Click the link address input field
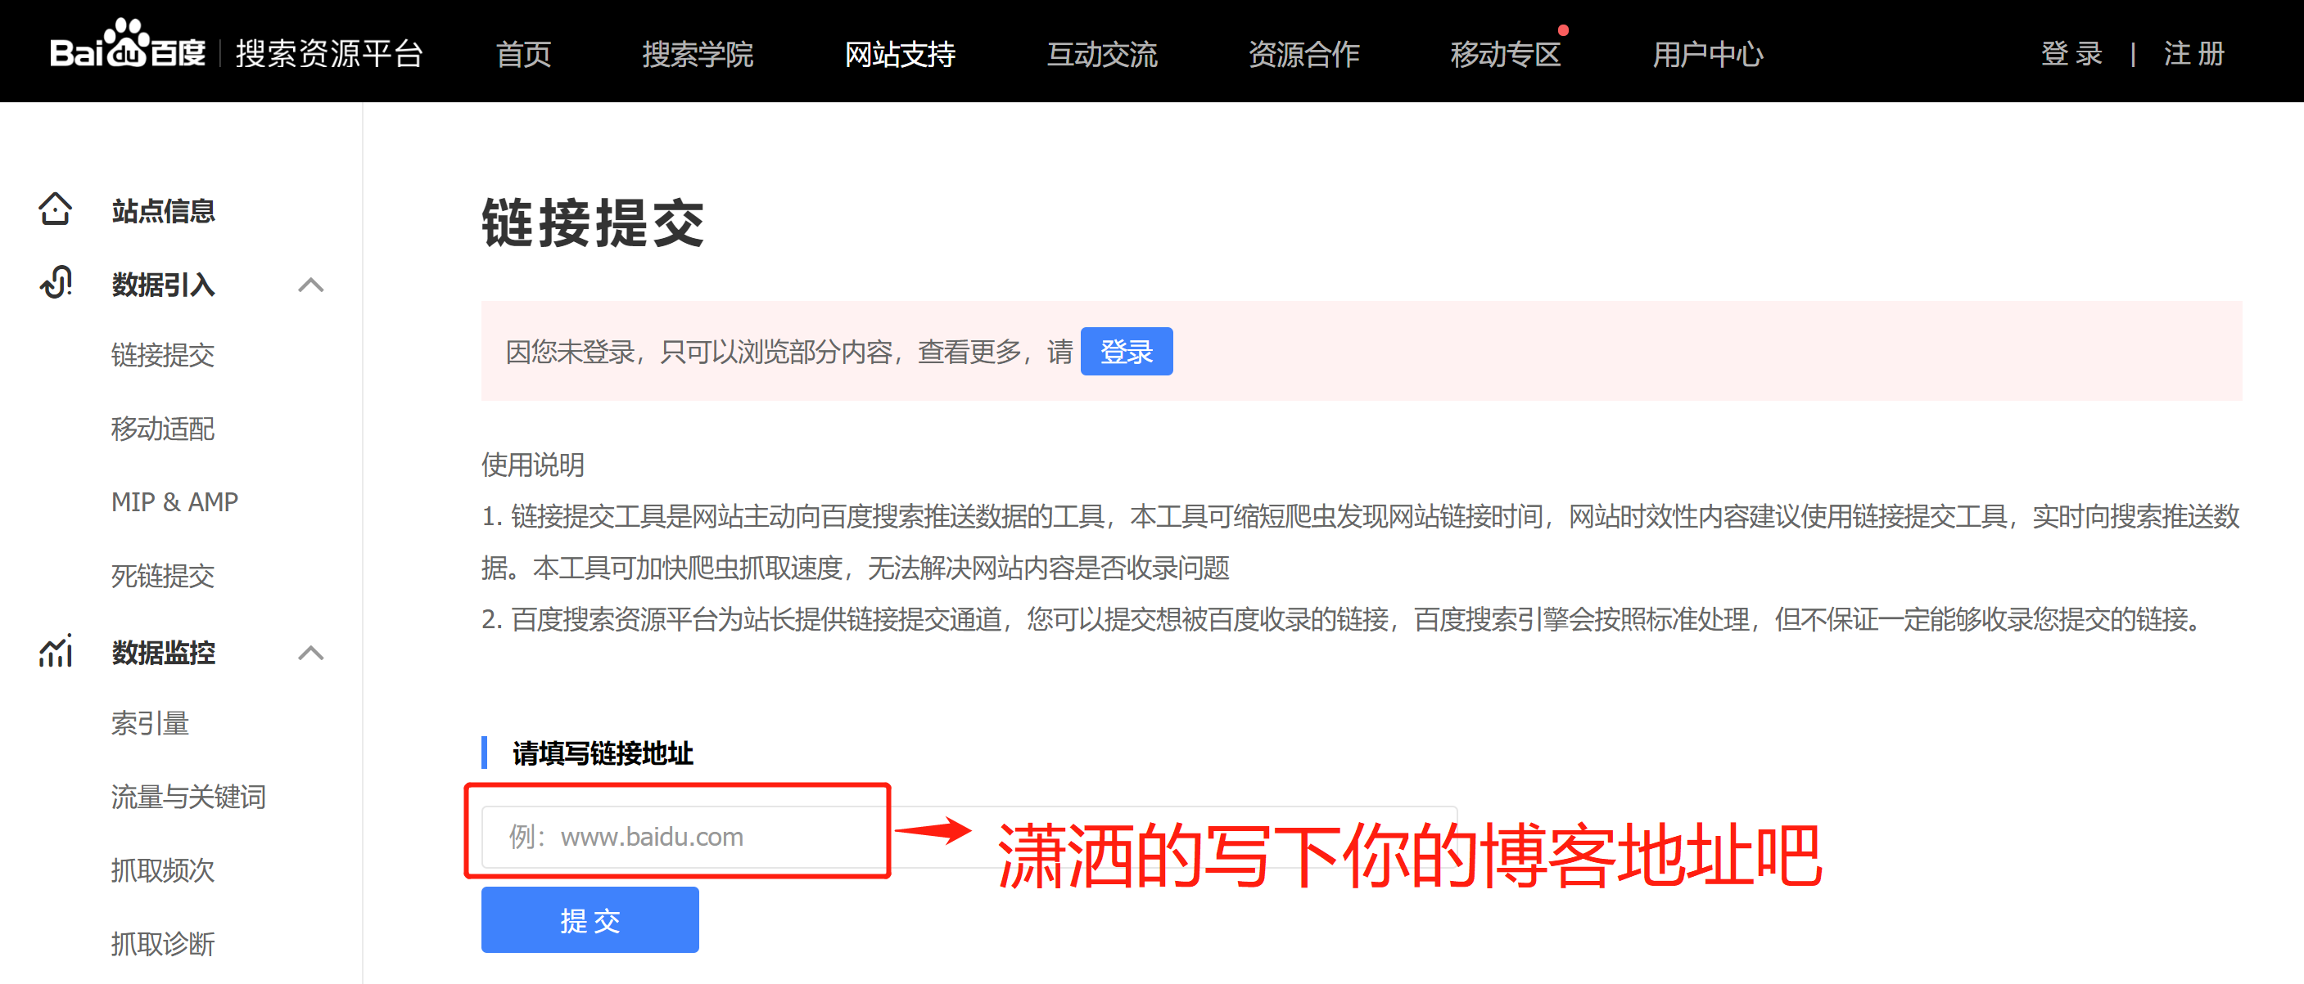This screenshot has width=2304, height=984. (680, 836)
